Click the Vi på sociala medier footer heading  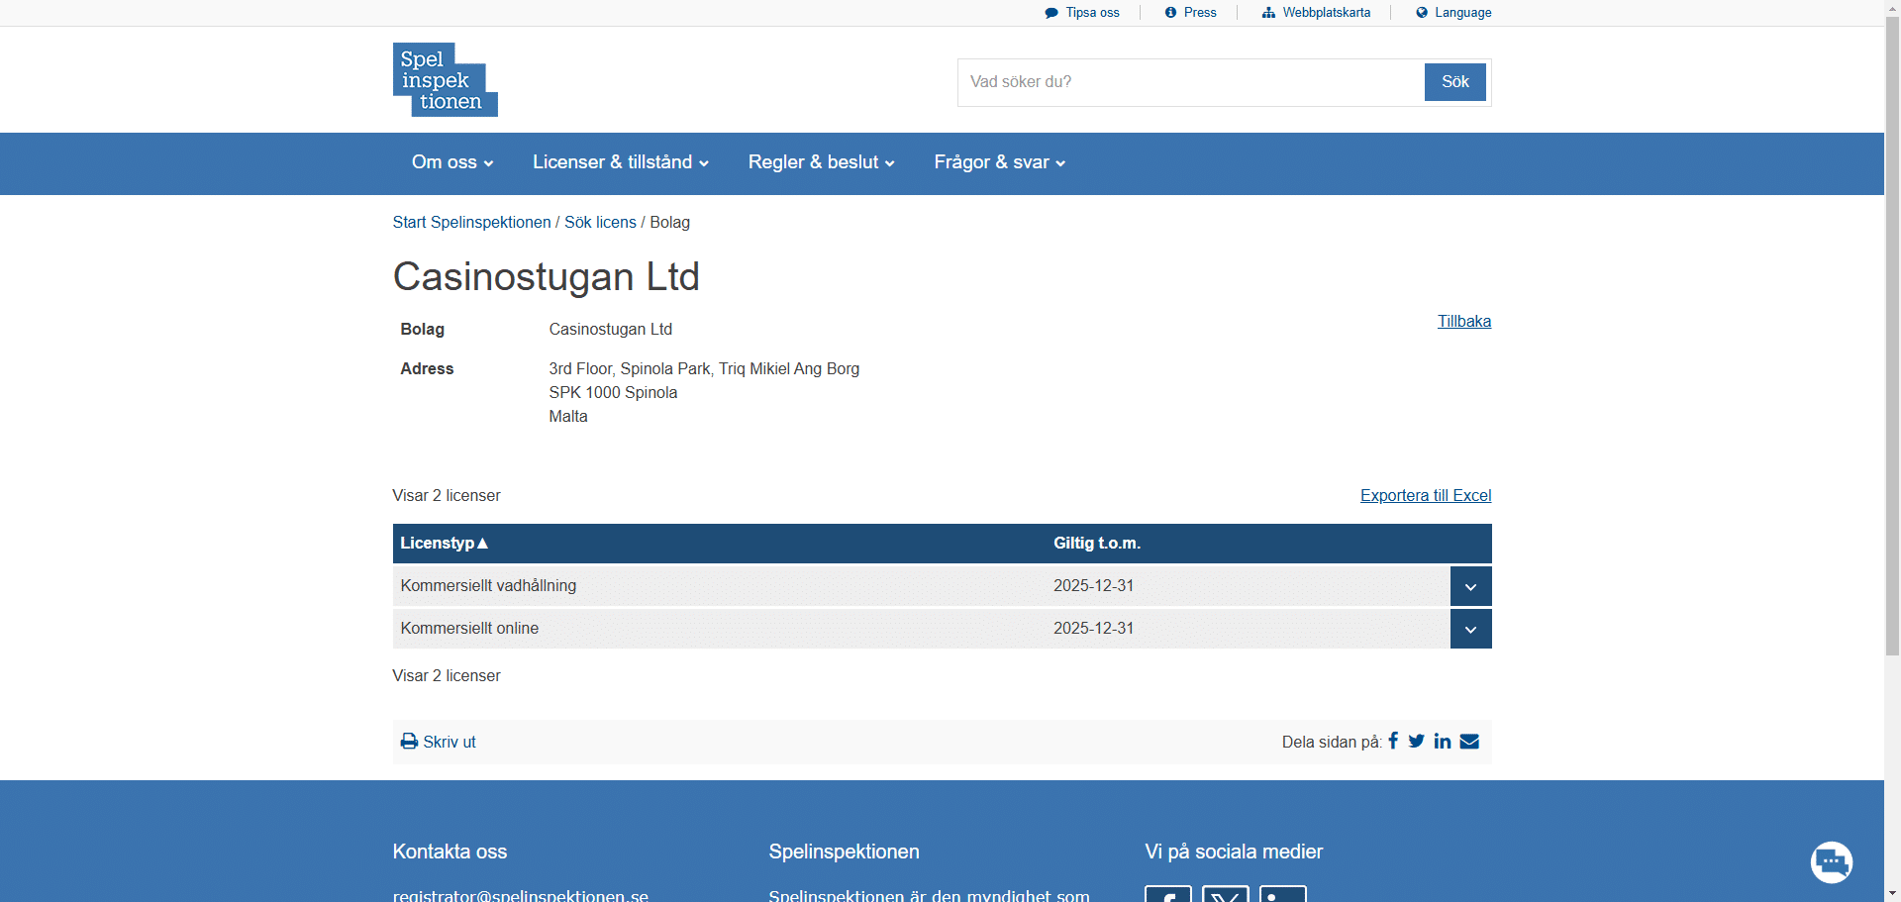tap(1234, 852)
